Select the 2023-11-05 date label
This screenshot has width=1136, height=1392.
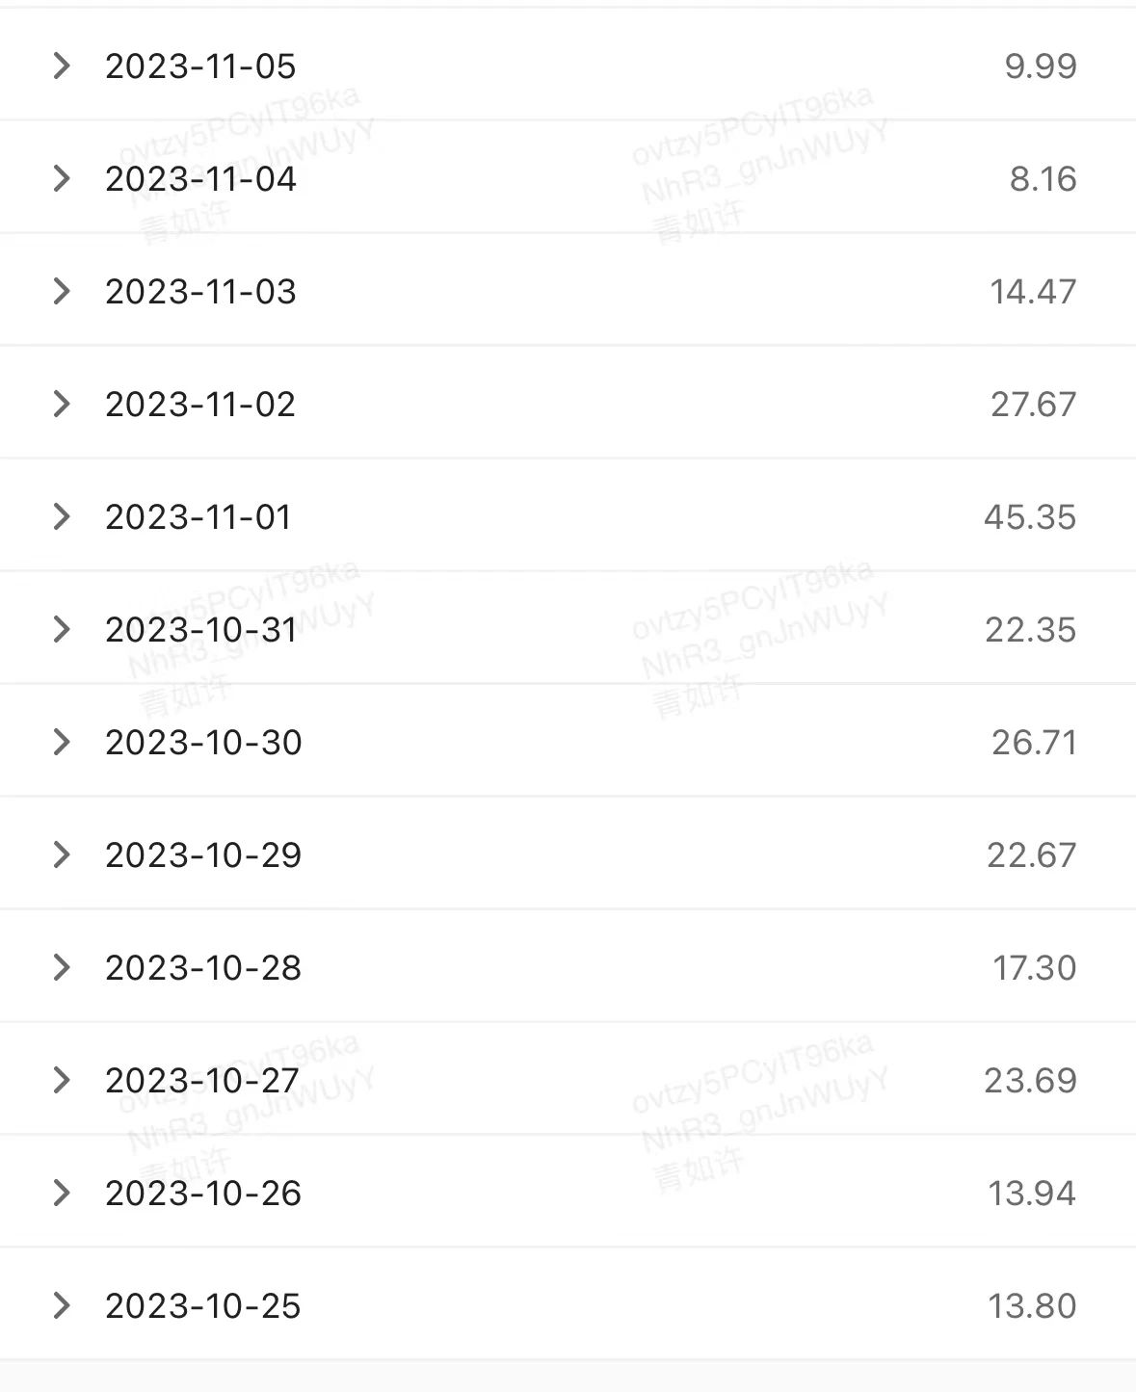pyautogui.click(x=200, y=66)
